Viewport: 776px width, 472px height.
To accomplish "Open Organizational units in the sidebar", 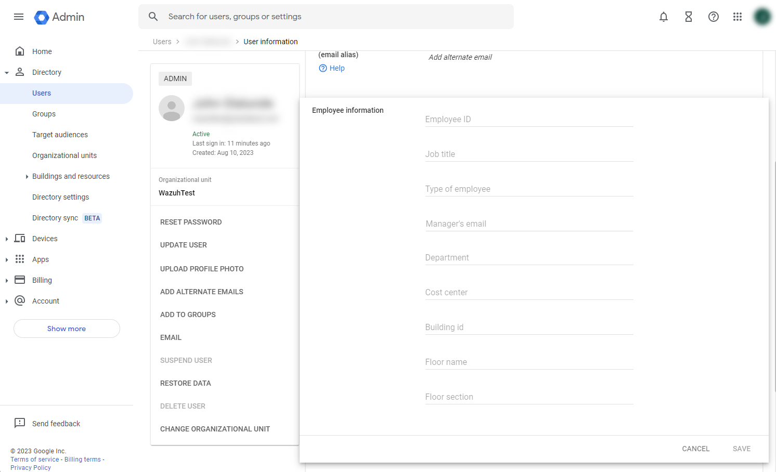I will [x=64, y=155].
